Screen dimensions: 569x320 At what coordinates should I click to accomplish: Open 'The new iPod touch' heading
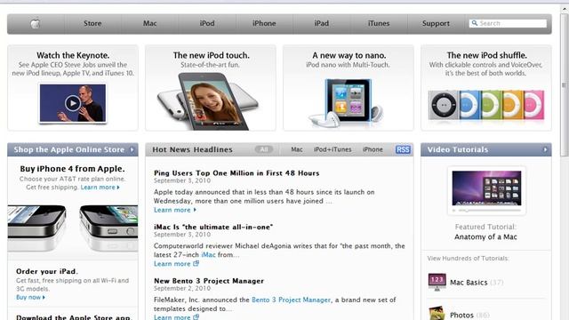click(x=212, y=55)
